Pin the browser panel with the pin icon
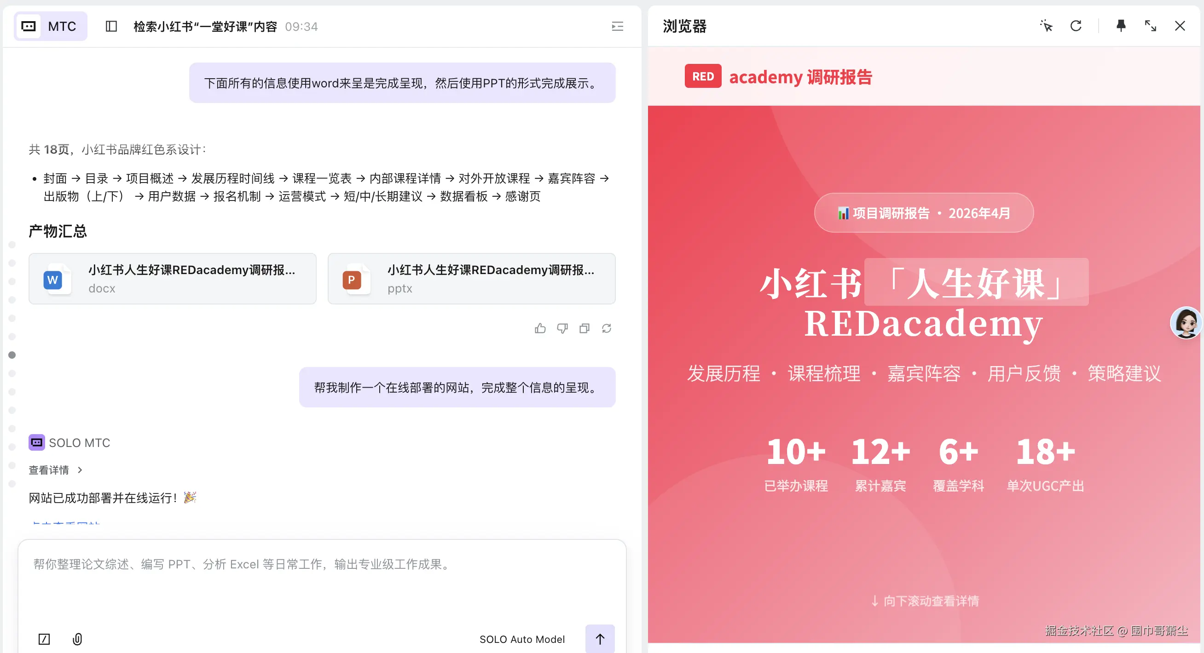The height and width of the screenshot is (653, 1204). (1120, 26)
